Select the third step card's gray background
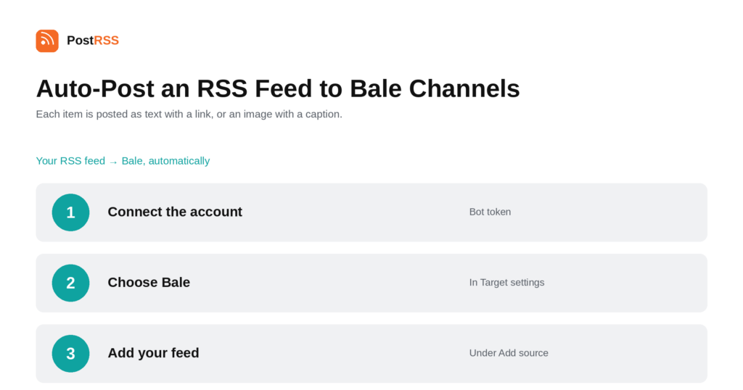This screenshot has height=390, width=743. pyautogui.click(x=371, y=353)
